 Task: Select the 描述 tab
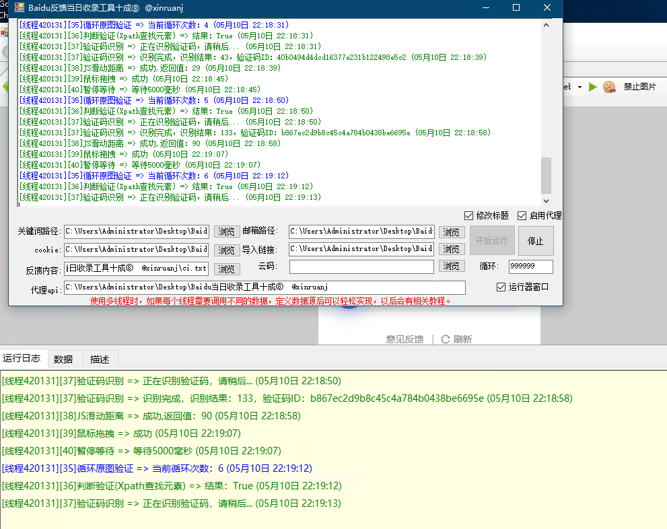pos(100,359)
